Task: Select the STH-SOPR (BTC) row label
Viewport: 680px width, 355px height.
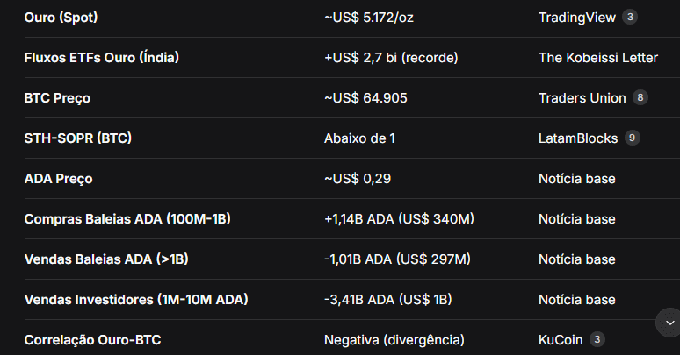Action: click(x=78, y=138)
